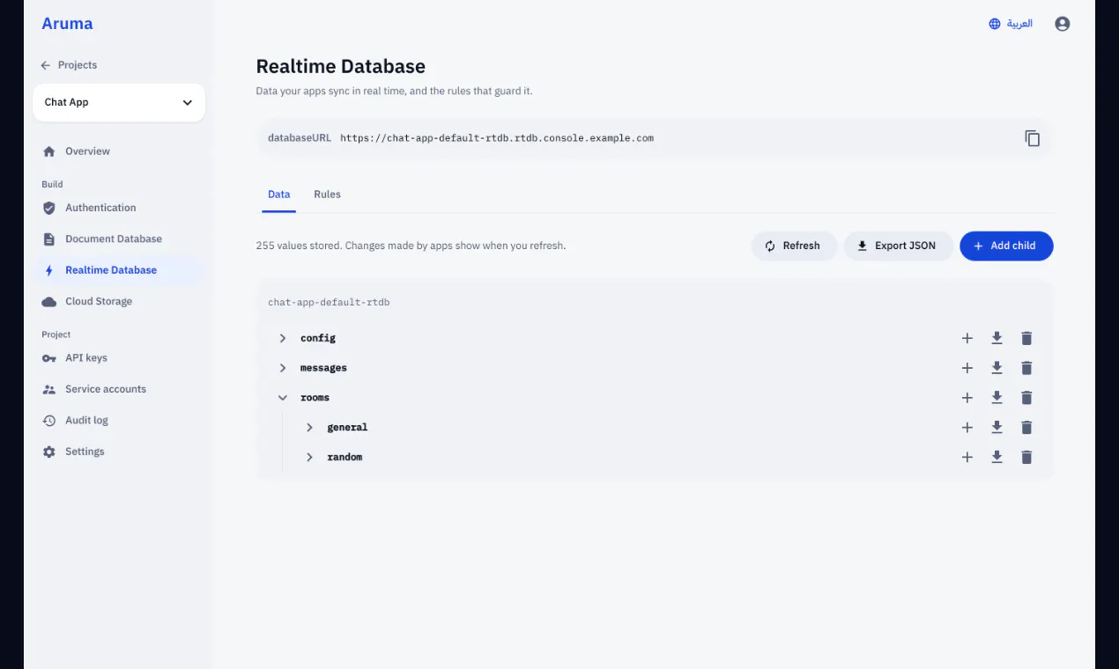Screen dimensions: 1119x669
Task: Open the user account avatar menu
Action: pyautogui.click(x=1062, y=24)
